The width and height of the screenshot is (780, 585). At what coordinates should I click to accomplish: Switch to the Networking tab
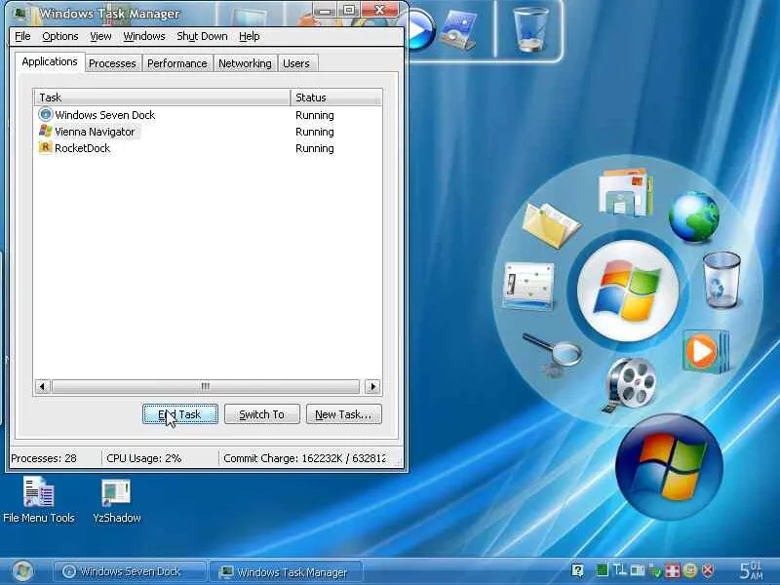pos(245,63)
